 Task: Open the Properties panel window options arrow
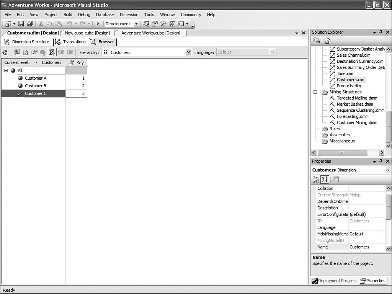pyautogui.click(x=374, y=162)
